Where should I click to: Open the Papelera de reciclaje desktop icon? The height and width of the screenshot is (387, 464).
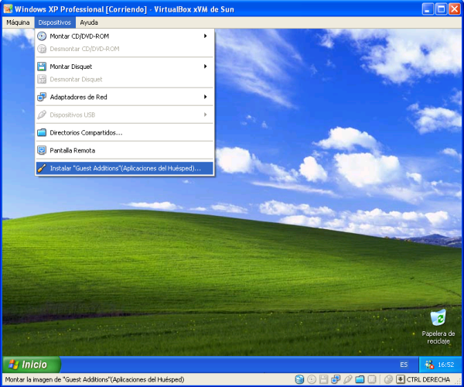tap(438, 319)
